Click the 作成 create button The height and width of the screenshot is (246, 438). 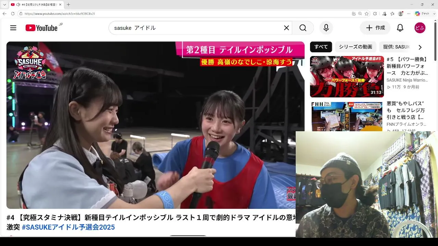375,28
